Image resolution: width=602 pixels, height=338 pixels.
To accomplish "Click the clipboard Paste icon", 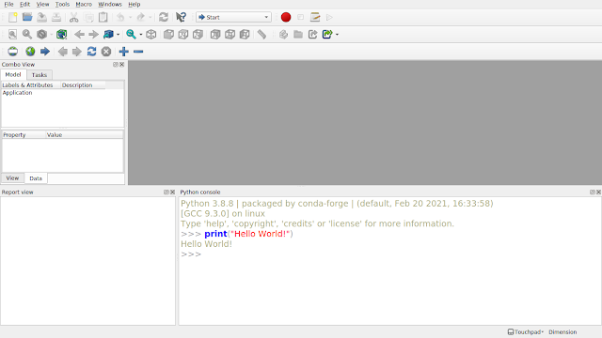I will (103, 17).
